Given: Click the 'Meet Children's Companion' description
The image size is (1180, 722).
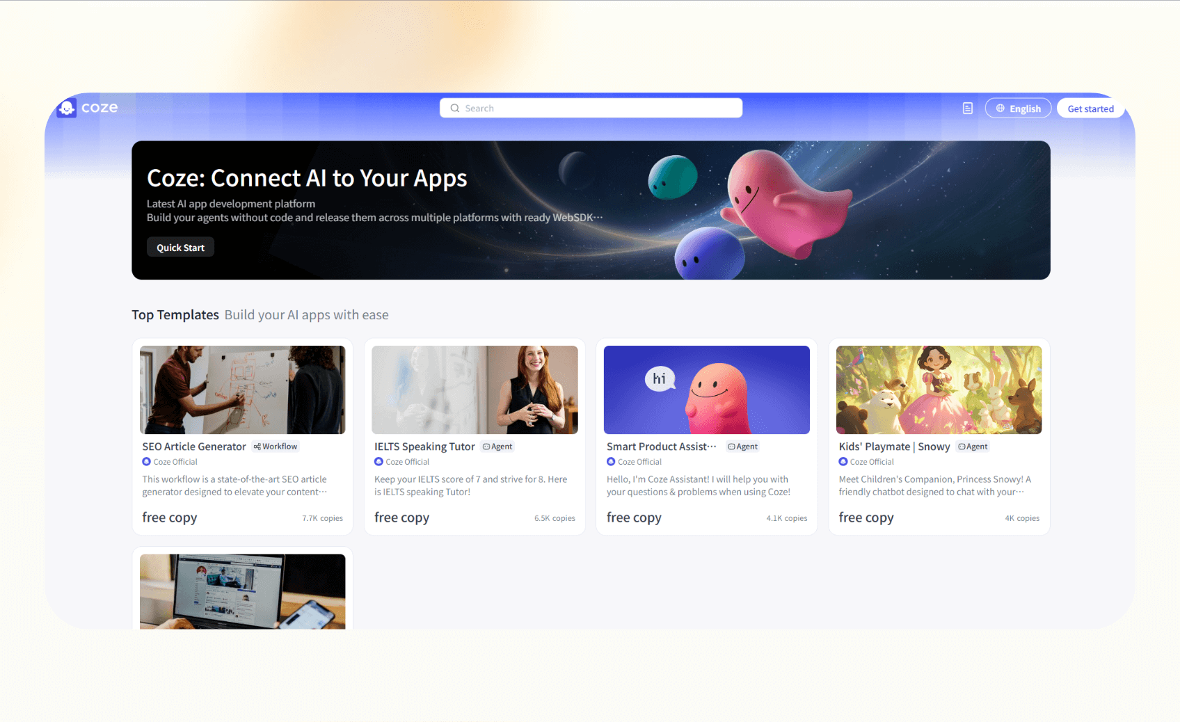Looking at the screenshot, I should (x=934, y=486).
